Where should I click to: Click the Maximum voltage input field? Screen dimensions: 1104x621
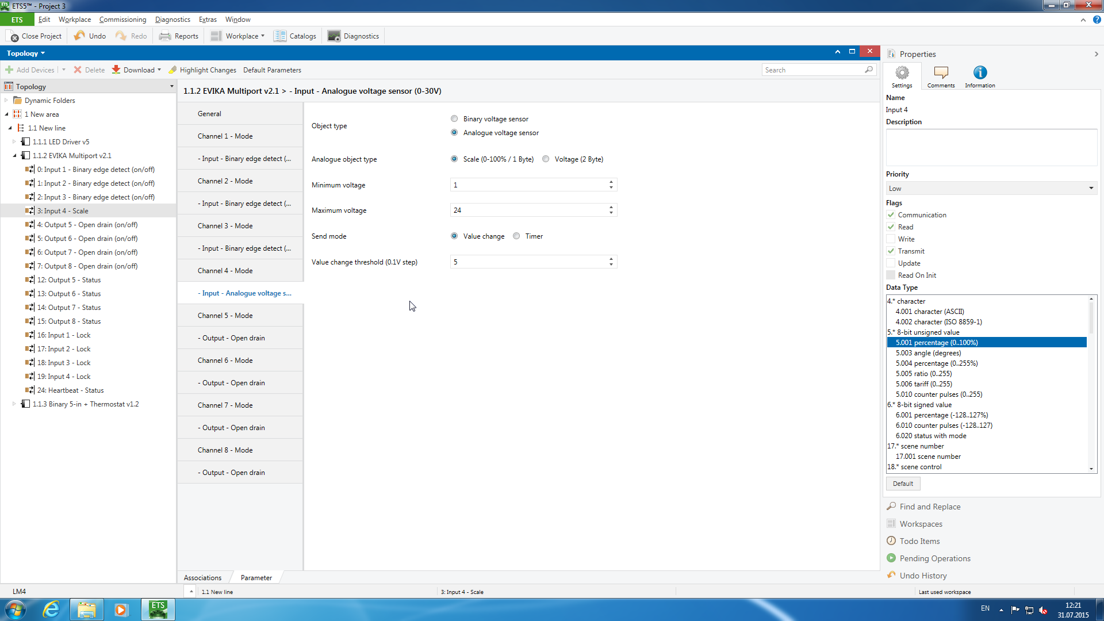pos(528,210)
